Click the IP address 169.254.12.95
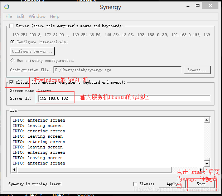The width and height of the screenshot is (222, 196). 119,35
